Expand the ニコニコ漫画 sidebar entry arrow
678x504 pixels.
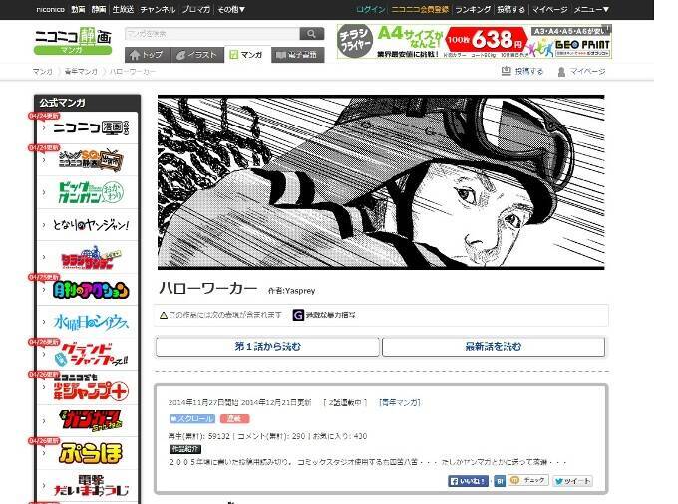[44, 127]
